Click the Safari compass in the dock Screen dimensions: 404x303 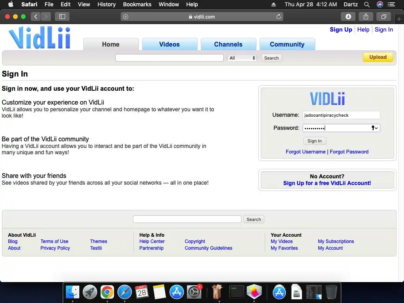(x=124, y=292)
